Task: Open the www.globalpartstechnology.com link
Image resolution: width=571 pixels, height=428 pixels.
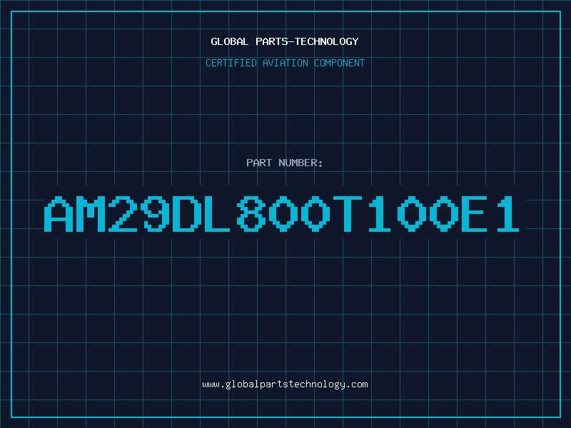Action: [x=285, y=384]
